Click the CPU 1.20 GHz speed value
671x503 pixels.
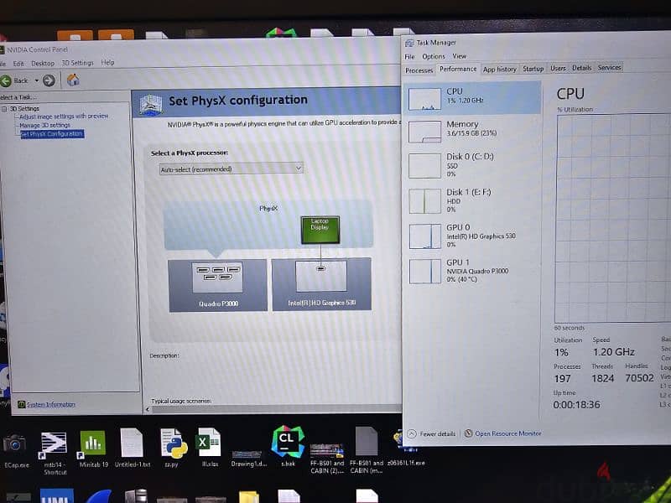(613, 352)
